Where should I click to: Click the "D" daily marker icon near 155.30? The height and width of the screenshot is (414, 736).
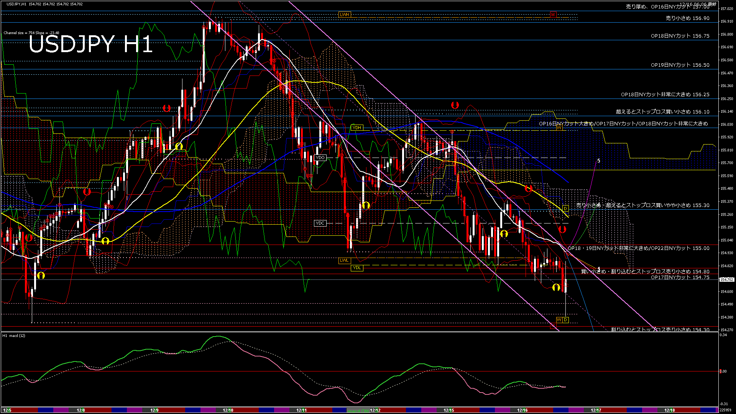tap(565, 209)
